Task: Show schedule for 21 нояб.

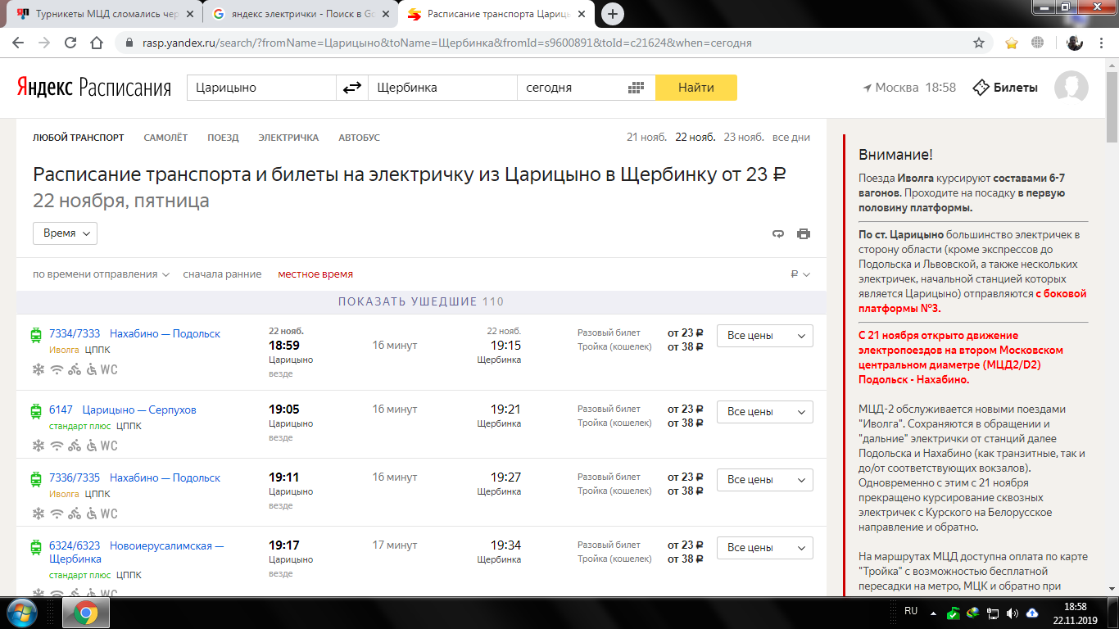Action: click(x=647, y=138)
